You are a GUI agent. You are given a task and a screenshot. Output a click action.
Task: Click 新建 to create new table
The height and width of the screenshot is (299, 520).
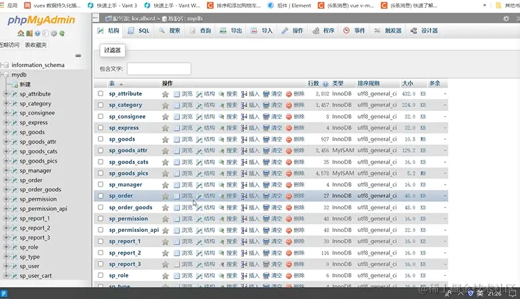(25, 84)
